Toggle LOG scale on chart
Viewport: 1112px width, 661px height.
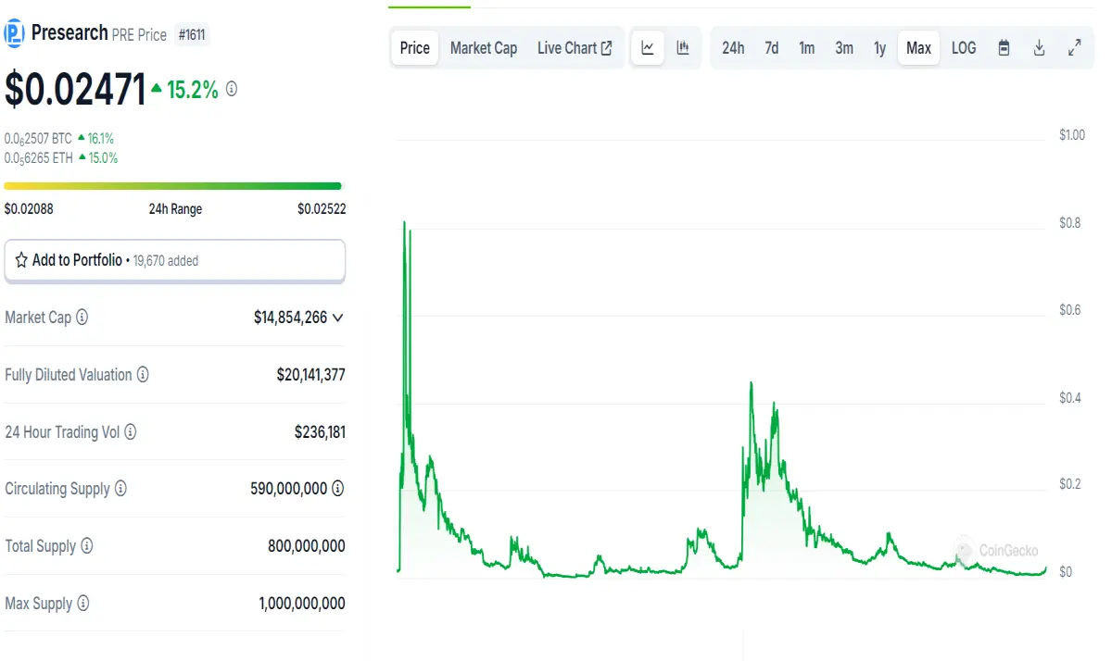tap(964, 48)
